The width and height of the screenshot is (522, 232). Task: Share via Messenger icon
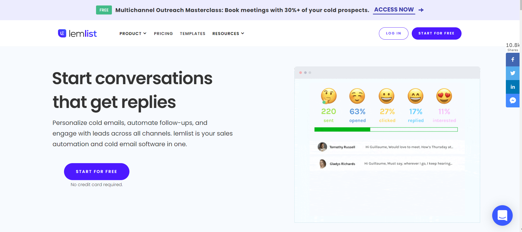513,101
